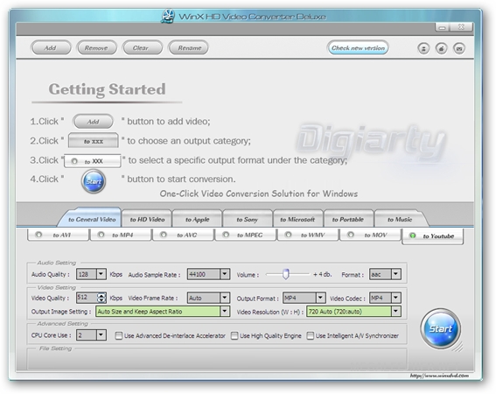
Task: Open the http://www.winxdvd.com link
Action: (439, 376)
